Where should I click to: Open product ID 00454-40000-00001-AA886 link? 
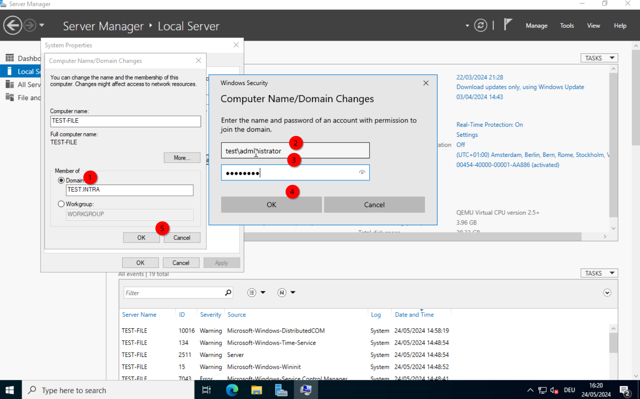coord(508,165)
